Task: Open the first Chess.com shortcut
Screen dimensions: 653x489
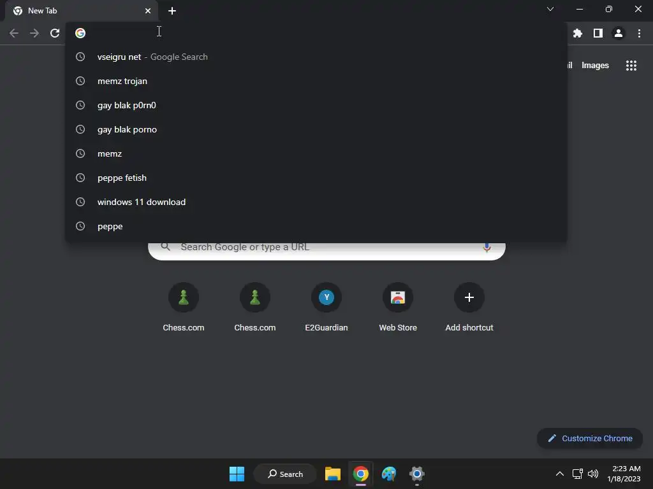Action: tap(183, 307)
